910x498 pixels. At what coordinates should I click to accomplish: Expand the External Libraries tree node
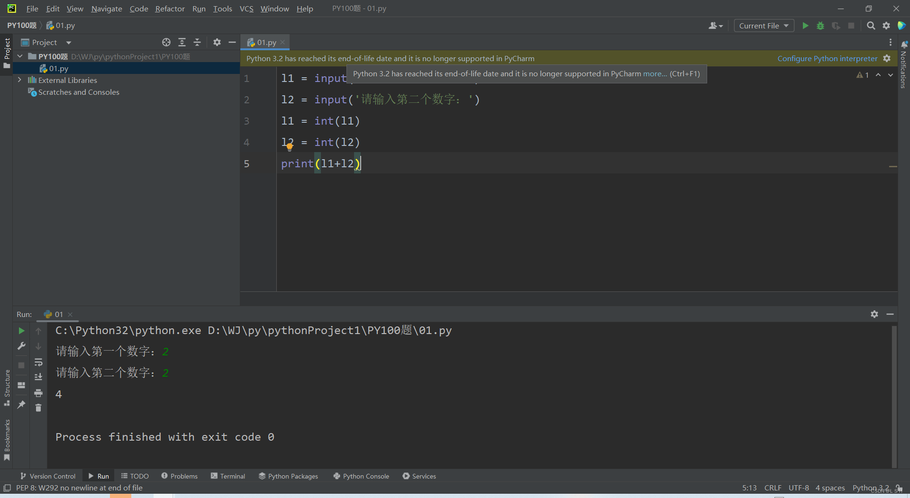coord(19,80)
